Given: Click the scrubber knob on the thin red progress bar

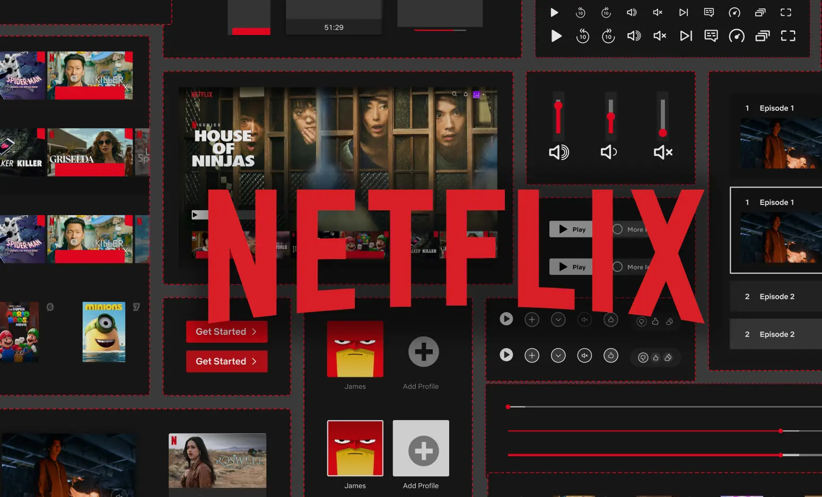Looking at the screenshot, I should click(781, 431).
